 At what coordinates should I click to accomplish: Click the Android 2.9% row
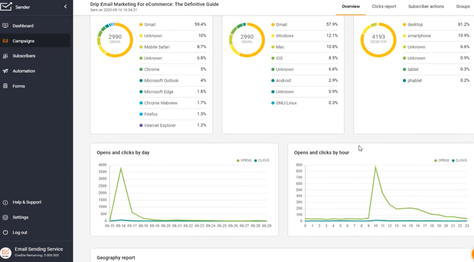click(x=304, y=80)
